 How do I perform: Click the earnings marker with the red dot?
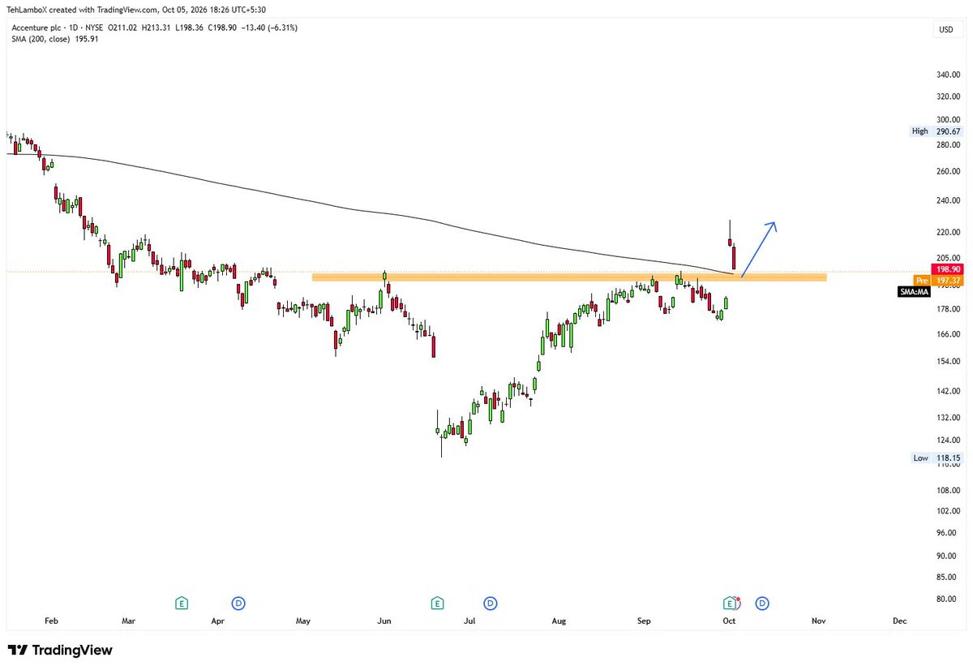click(730, 603)
